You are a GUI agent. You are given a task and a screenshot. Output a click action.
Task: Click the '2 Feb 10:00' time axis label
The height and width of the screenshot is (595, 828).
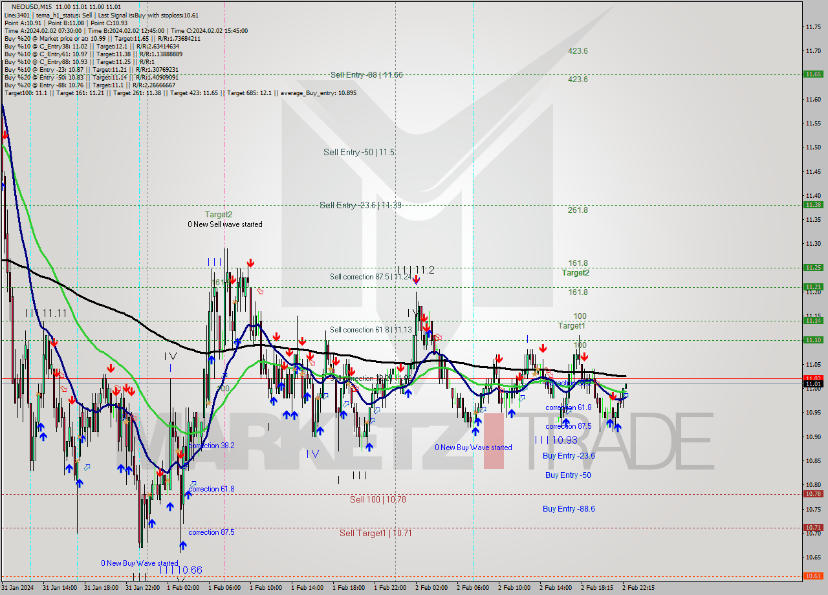[x=514, y=587]
